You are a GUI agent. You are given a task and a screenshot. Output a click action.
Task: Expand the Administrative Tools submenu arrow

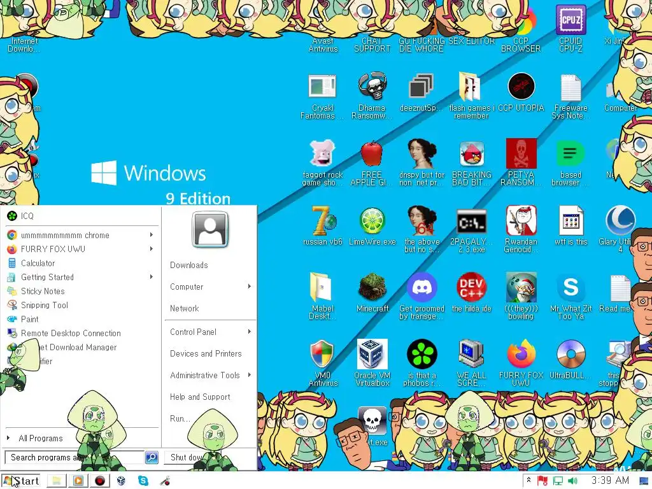pos(249,375)
